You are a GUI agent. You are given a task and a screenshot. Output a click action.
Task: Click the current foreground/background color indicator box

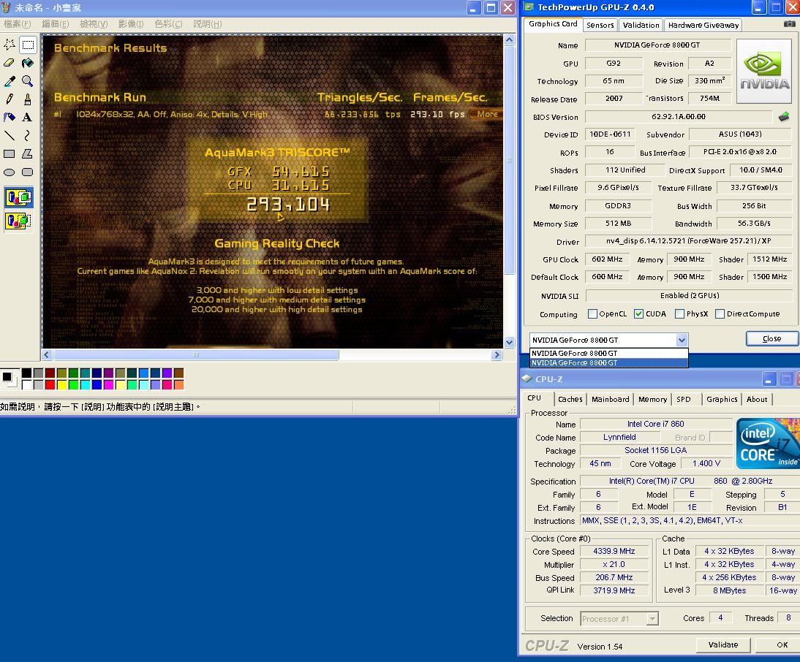(10, 379)
